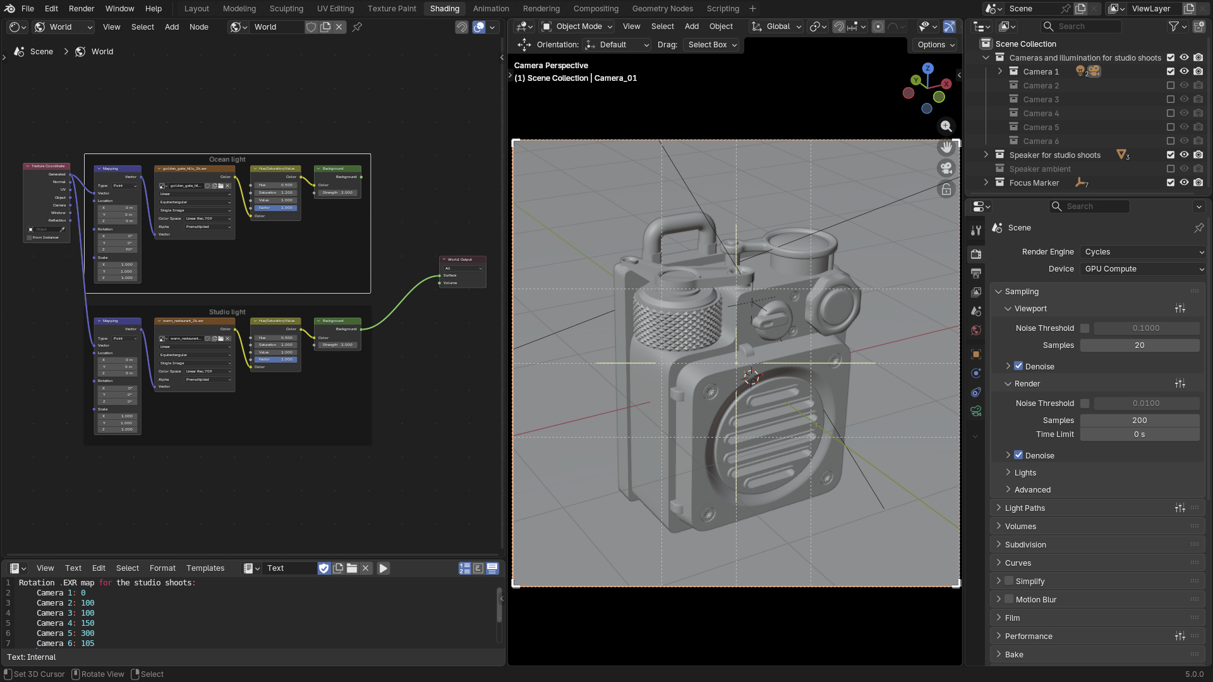This screenshot has height=682, width=1213.
Task: Adjust Render Samples field set to 200
Action: [x=1139, y=421]
